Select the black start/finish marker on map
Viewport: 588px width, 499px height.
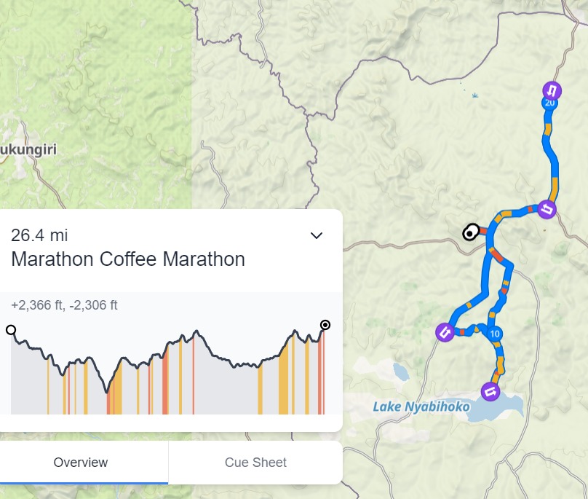click(x=470, y=233)
